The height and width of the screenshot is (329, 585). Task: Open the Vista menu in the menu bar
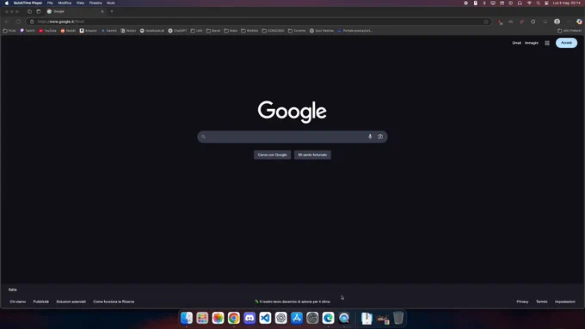click(80, 3)
